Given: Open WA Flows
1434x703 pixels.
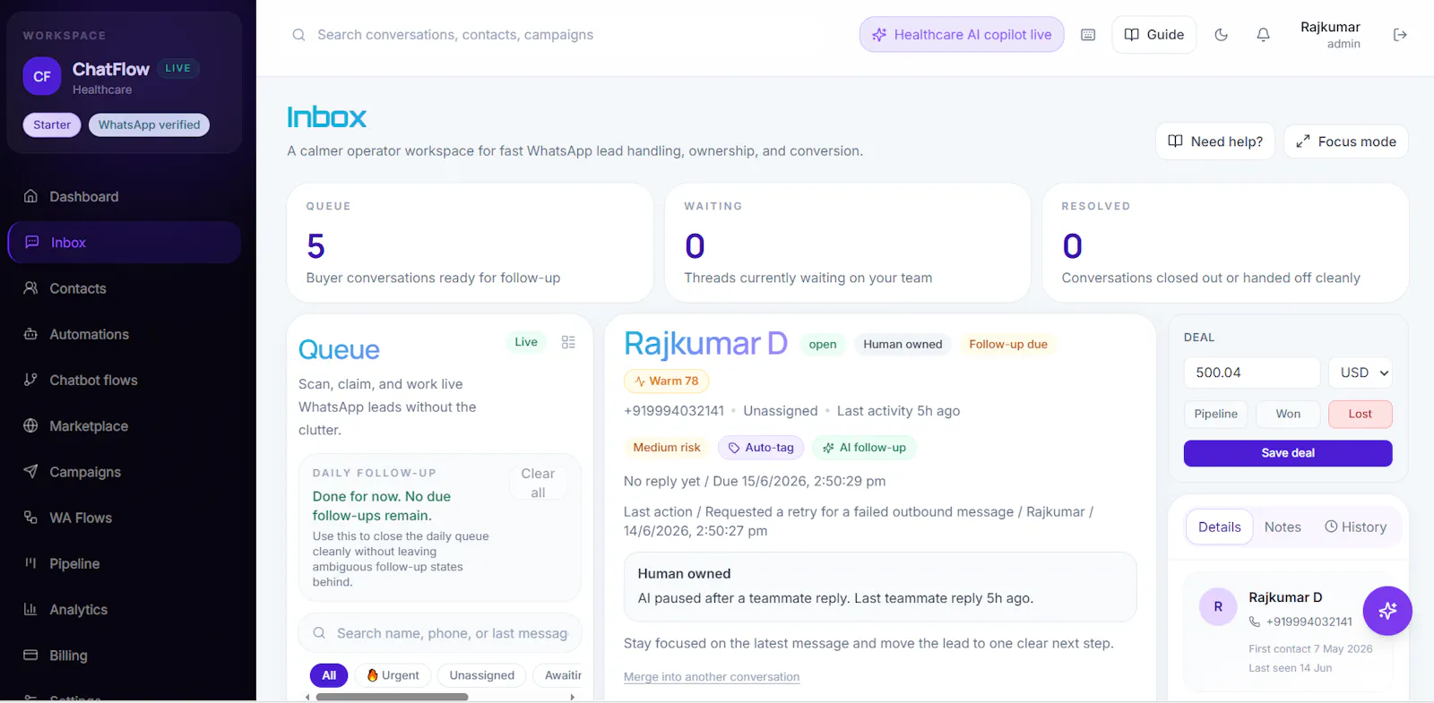Looking at the screenshot, I should click(125, 518).
